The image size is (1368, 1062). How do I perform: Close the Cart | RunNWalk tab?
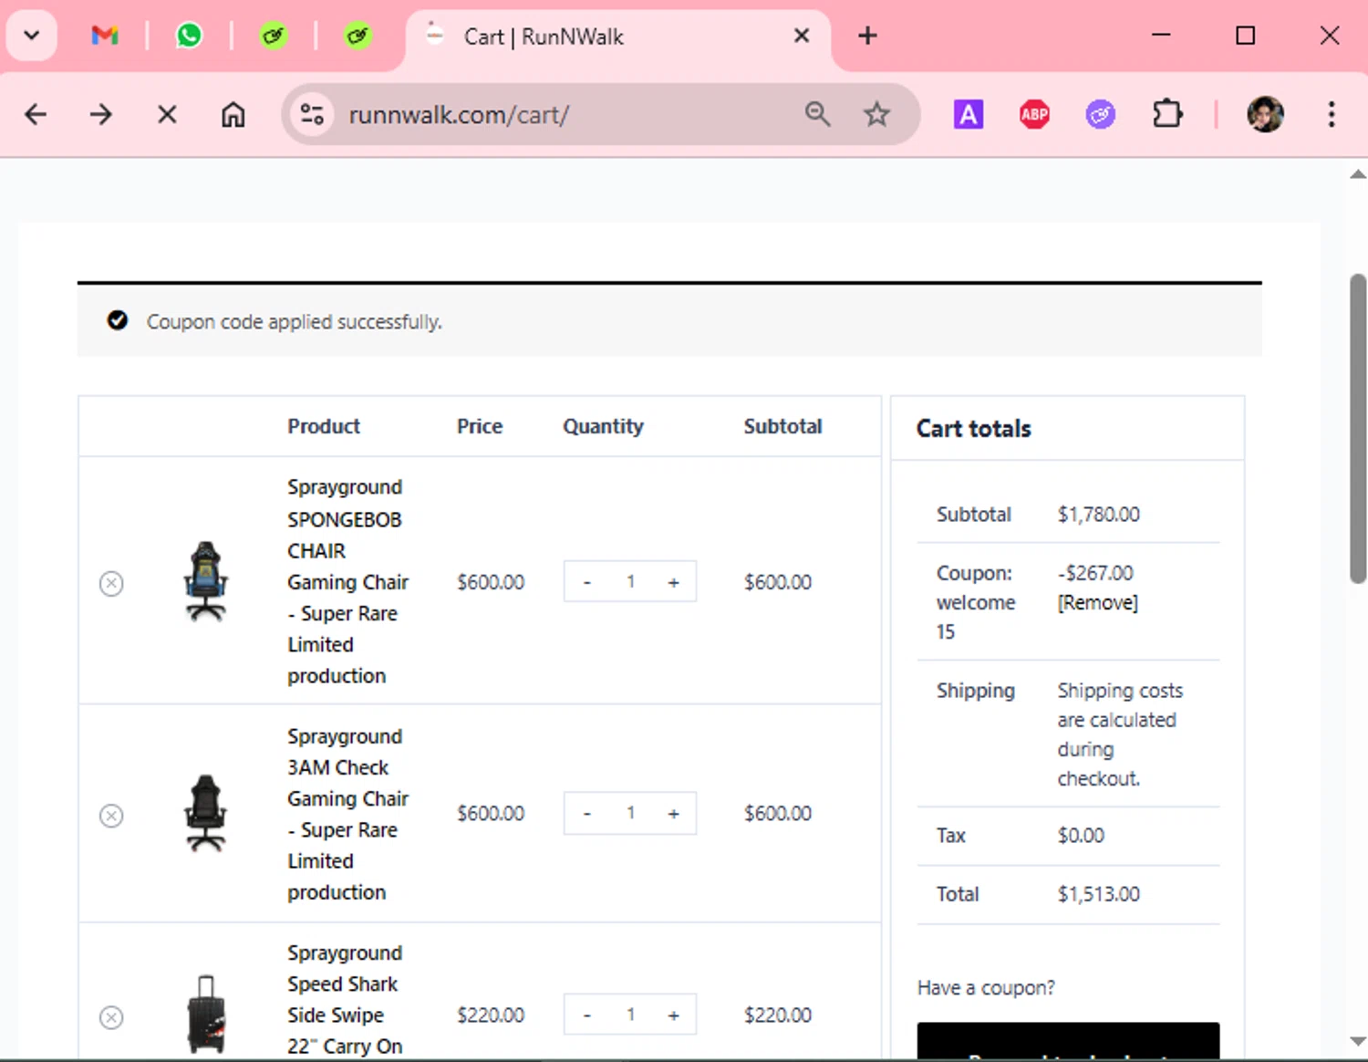tap(802, 36)
